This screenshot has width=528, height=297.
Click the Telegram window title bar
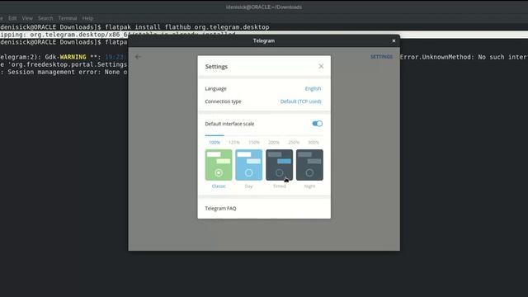[264, 40]
